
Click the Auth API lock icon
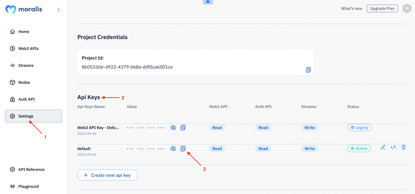coord(12,100)
